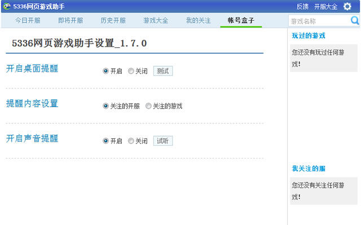Click the 我关注的服 heading

[x=309, y=169]
